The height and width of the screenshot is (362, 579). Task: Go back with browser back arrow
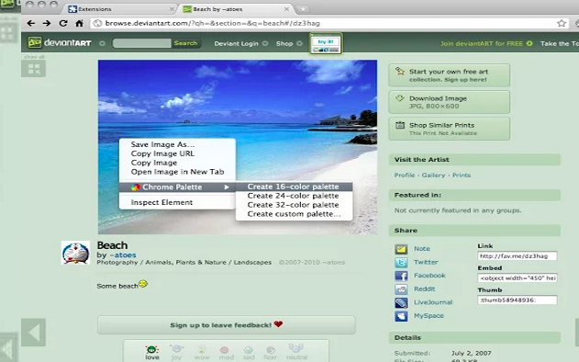click(x=30, y=23)
